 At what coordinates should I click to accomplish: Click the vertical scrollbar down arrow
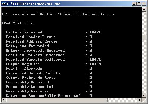[144, 95]
